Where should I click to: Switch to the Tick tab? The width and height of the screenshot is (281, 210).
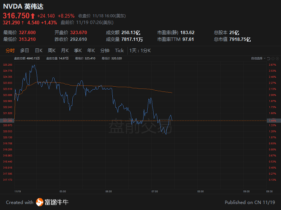click(120, 51)
